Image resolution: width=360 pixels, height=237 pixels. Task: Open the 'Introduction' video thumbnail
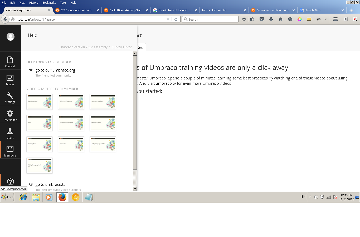pyautogui.click(x=71, y=144)
